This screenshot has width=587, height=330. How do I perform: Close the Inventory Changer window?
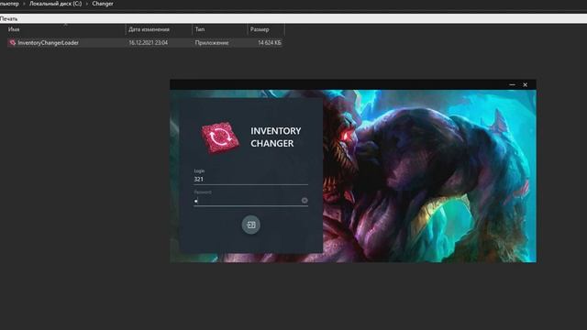(x=526, y=85)
